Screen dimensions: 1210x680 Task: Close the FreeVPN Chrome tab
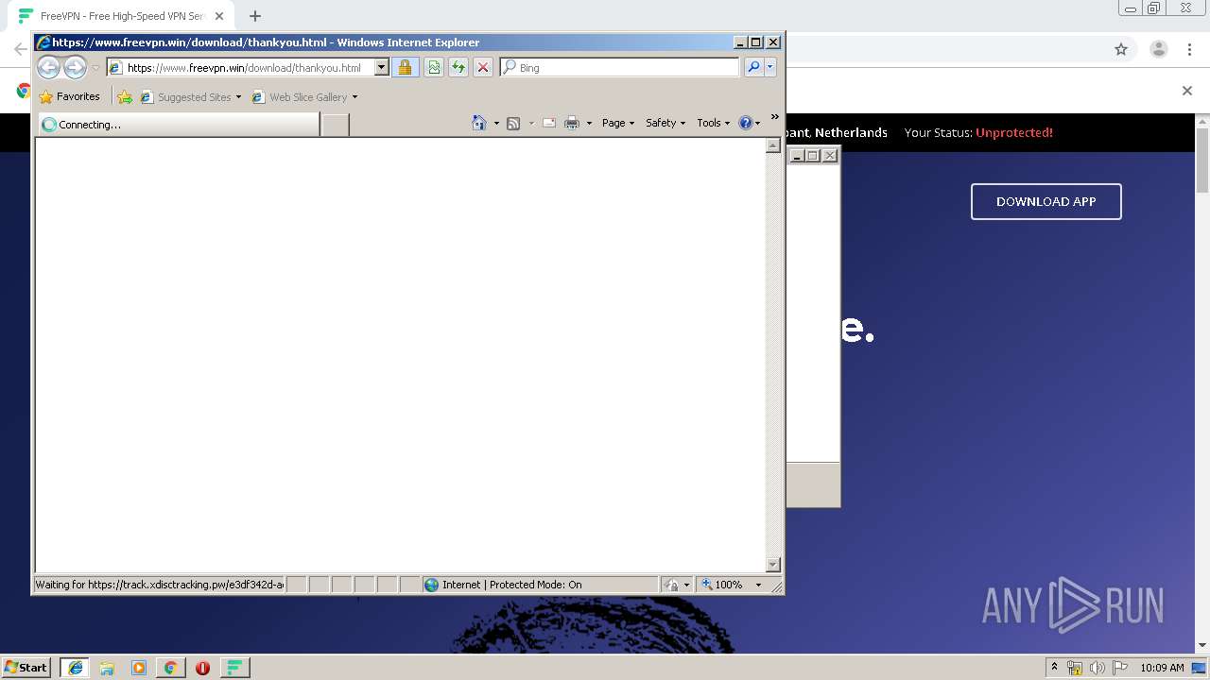219,16
